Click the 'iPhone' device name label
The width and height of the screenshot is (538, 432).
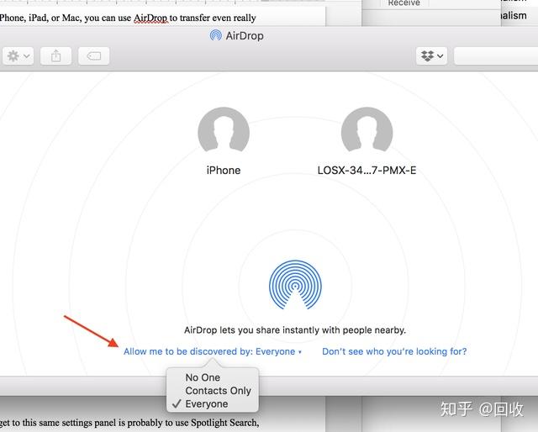point(224,171)
